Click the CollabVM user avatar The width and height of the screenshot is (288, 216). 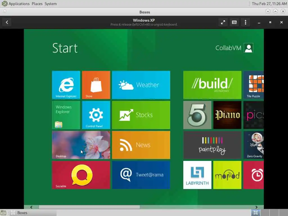(x=249, y=48)
